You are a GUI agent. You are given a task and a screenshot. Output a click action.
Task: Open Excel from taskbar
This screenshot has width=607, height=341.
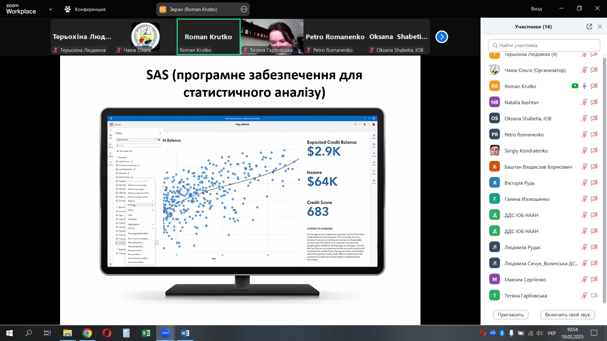146,333
